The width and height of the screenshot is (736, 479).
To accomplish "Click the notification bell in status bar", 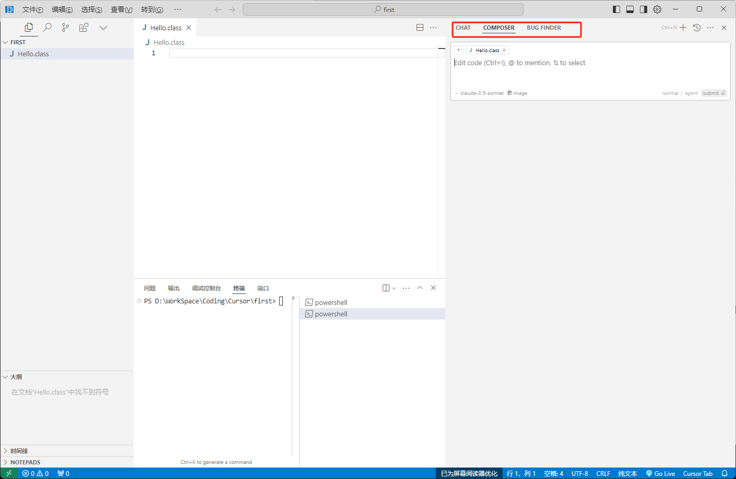I will pyautogui.click(x=725, y=473).
